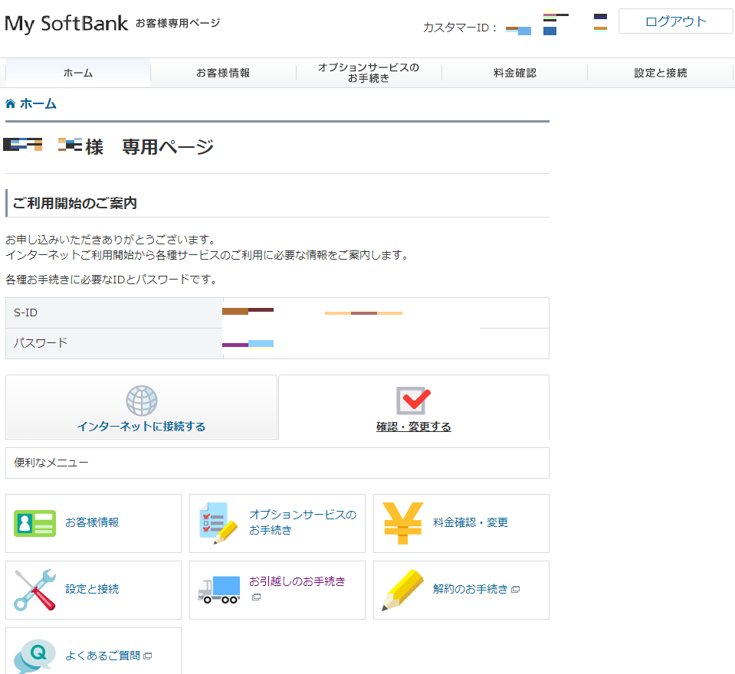This screenshot has height=674, width=735.
Task: Click external link icon beside よくあるご質問
Action: [x=148, y=656]
